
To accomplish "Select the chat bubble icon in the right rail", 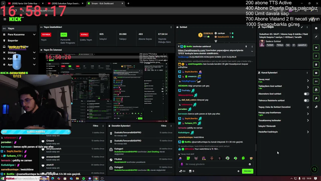I will (316, 73).
